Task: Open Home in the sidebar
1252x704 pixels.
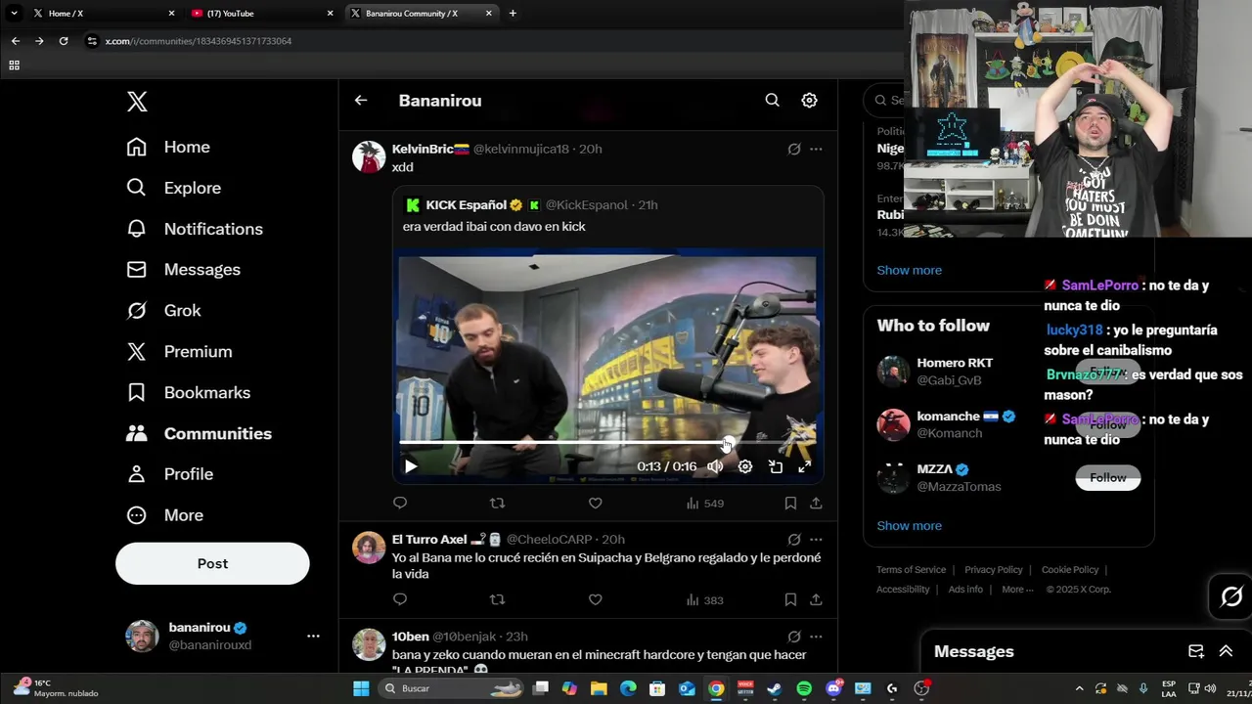Action: (168, 147)
